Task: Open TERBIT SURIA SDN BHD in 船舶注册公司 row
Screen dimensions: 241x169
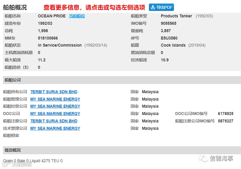Action: [x=54, y=121]
